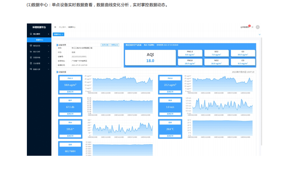Expand the 数据大屏 menu chevron
289x171 pixels.
tap(49, 69)
